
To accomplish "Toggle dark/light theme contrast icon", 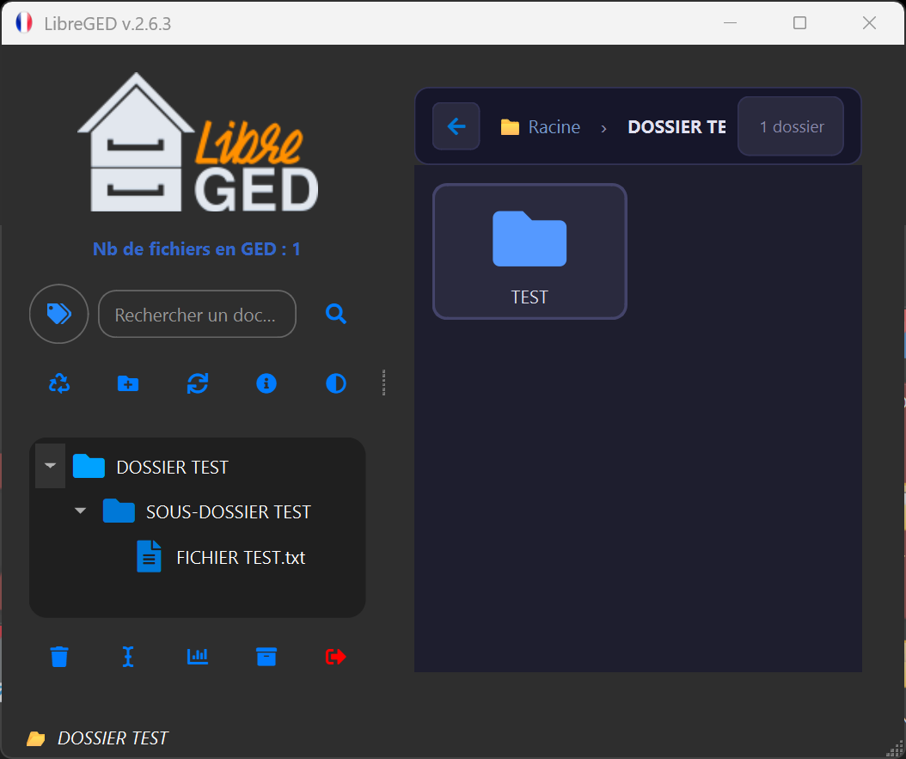I will (336, 383).
